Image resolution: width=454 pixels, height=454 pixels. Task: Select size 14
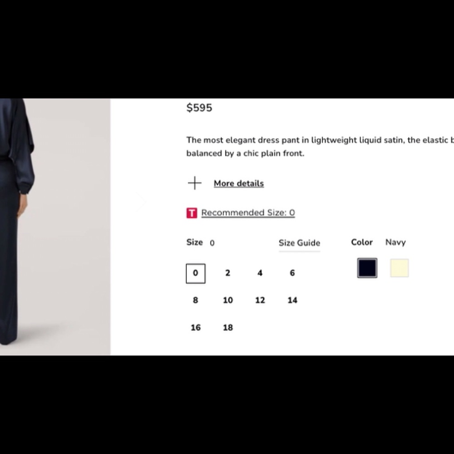[x=292, y=300]
